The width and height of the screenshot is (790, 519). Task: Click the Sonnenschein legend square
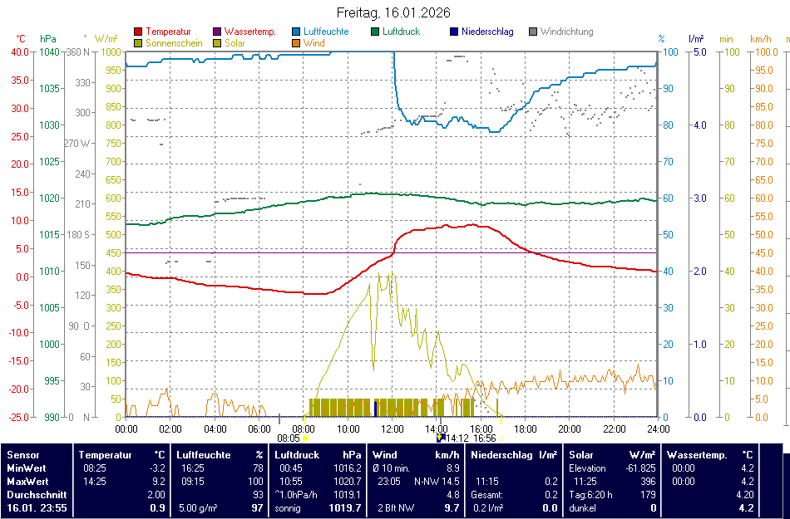[x=138, y=43]
